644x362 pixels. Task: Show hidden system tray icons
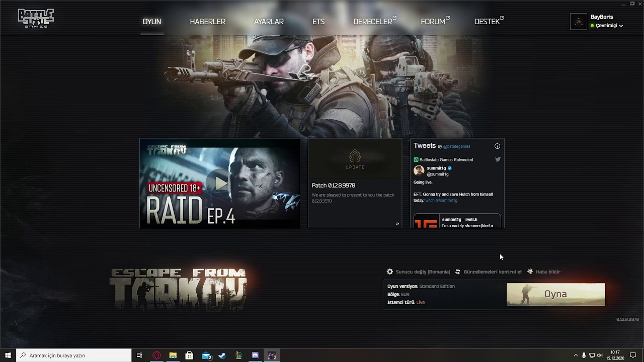pos(576,355)
